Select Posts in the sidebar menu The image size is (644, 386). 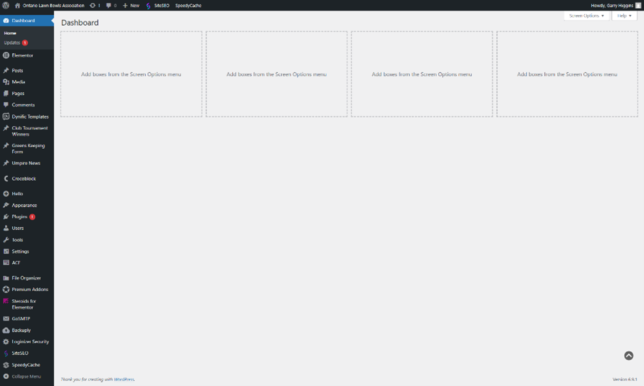pyautogui.click(x=17, y=70)
